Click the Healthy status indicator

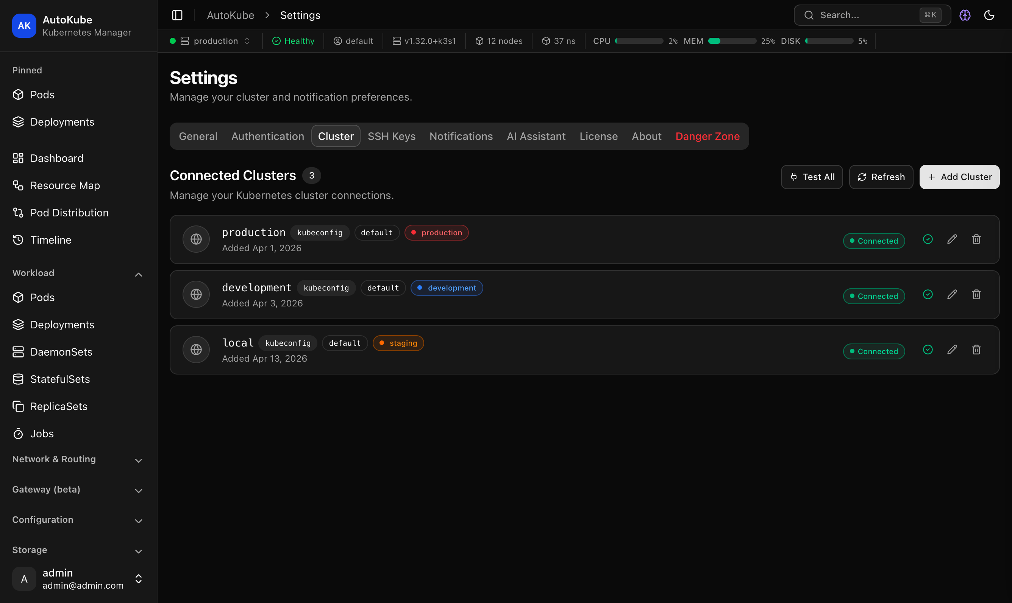[293, 41]
